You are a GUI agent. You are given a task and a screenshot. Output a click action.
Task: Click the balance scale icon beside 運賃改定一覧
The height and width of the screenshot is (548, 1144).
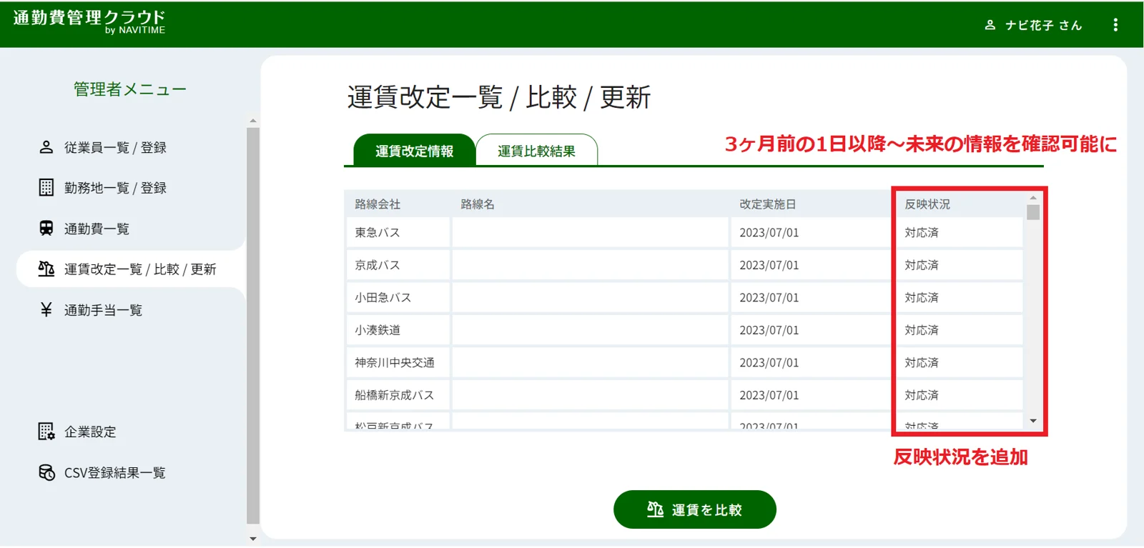point(46,269)
